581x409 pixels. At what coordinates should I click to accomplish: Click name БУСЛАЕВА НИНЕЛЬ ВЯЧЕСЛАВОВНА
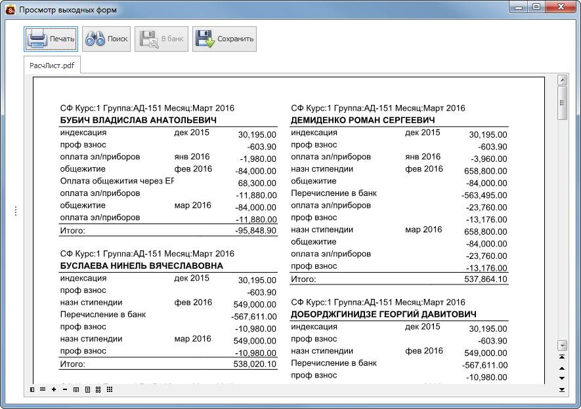[142, 266]
